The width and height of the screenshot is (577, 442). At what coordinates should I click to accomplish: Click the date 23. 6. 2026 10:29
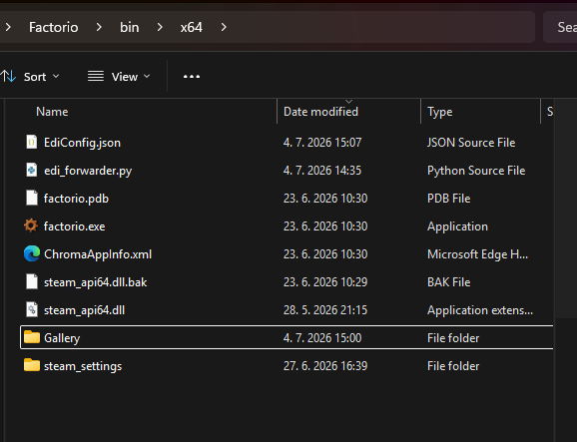tap(325, 282)
